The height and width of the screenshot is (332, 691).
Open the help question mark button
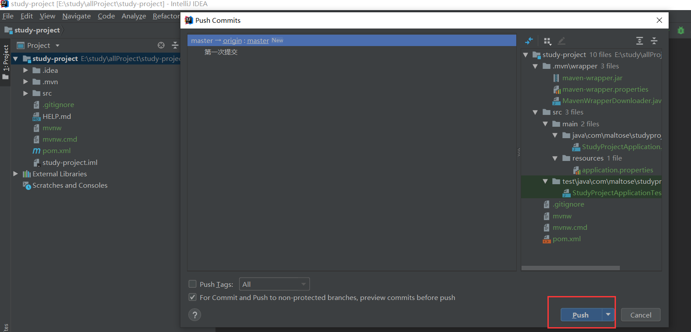click(x=195, y=314)
